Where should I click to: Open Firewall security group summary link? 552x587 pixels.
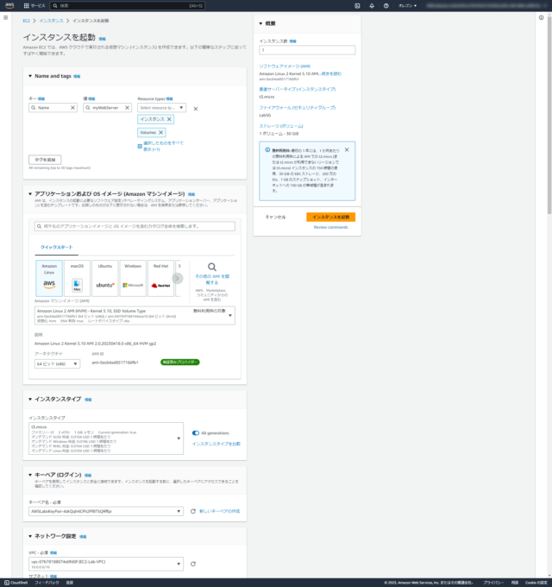298,108
